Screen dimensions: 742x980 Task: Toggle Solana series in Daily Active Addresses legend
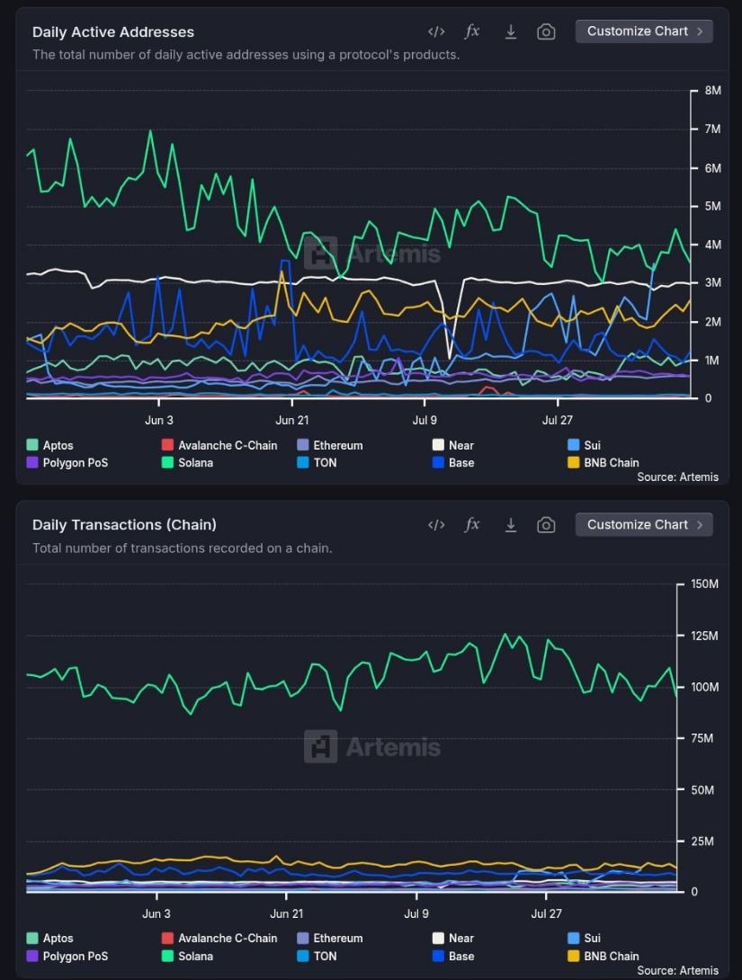tap(188, 462)
